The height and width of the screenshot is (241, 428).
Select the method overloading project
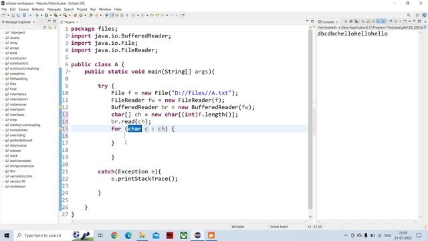(25, 125)
